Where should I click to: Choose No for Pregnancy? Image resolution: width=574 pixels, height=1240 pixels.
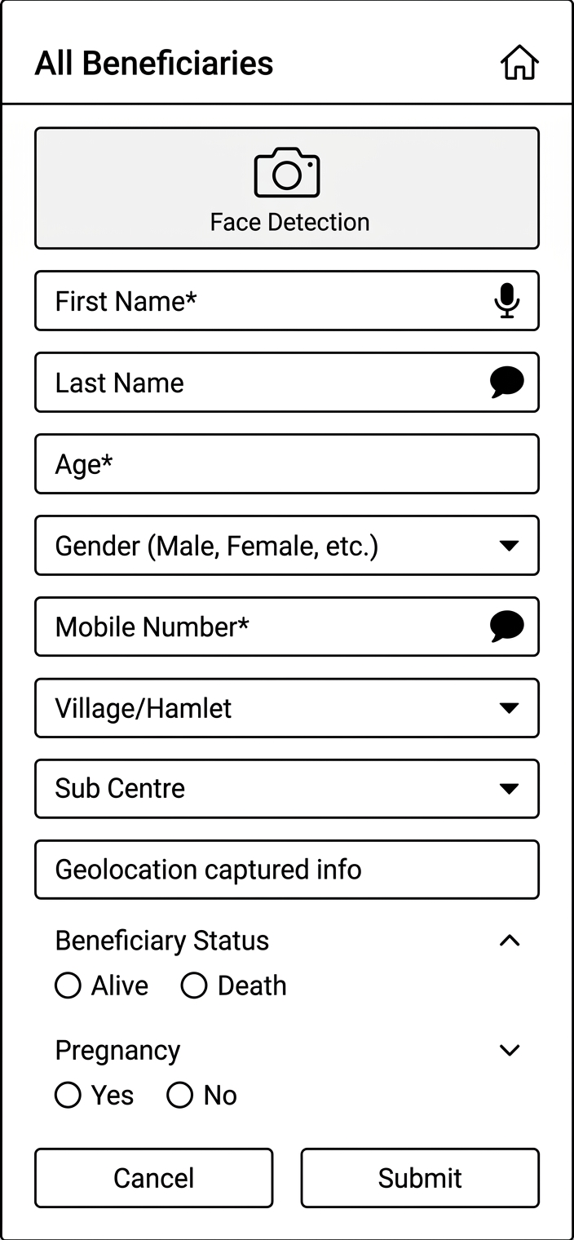click(179, 1095)
